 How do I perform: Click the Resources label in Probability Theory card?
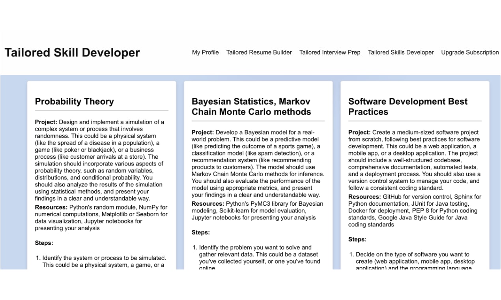[x=51, y=207]
